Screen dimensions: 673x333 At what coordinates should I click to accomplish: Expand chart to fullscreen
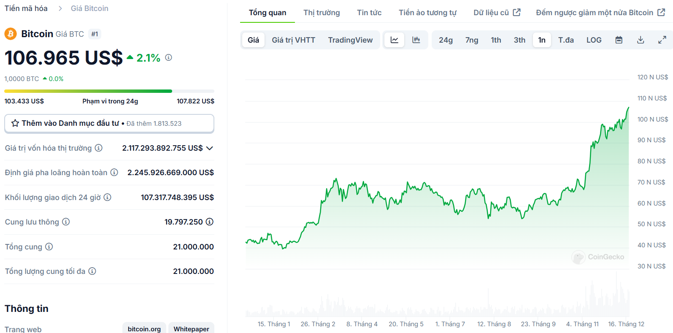click(x=662, y=40)
